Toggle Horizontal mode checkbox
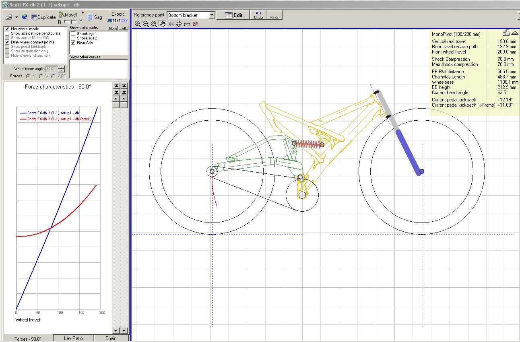The height and width of the screenshot is (342, 520). click(x=7, y=29)
